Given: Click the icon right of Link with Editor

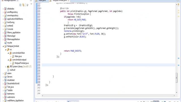Looking at the screenshot, I should 27,5.
